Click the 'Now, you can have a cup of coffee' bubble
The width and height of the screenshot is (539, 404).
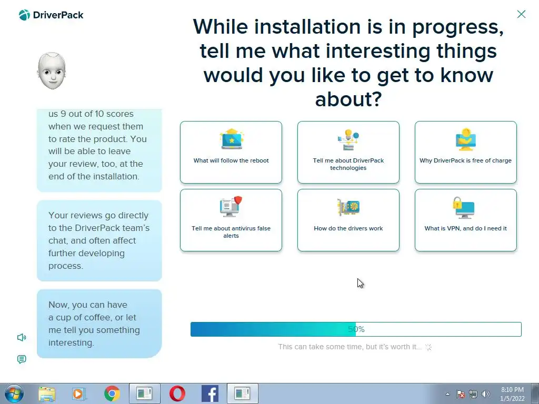(x=99, y=324)
